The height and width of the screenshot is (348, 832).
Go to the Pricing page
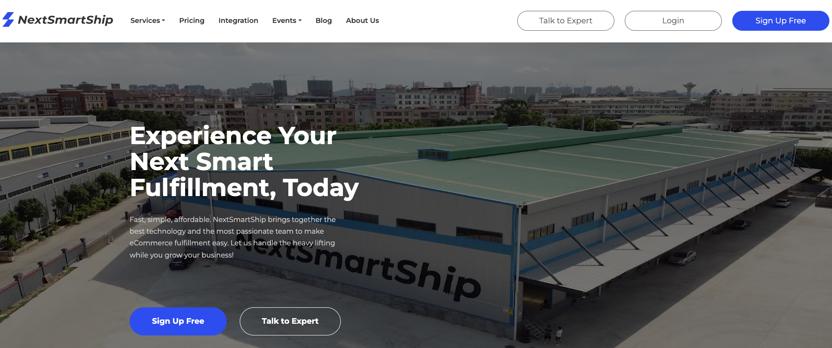tap(192, 20)
